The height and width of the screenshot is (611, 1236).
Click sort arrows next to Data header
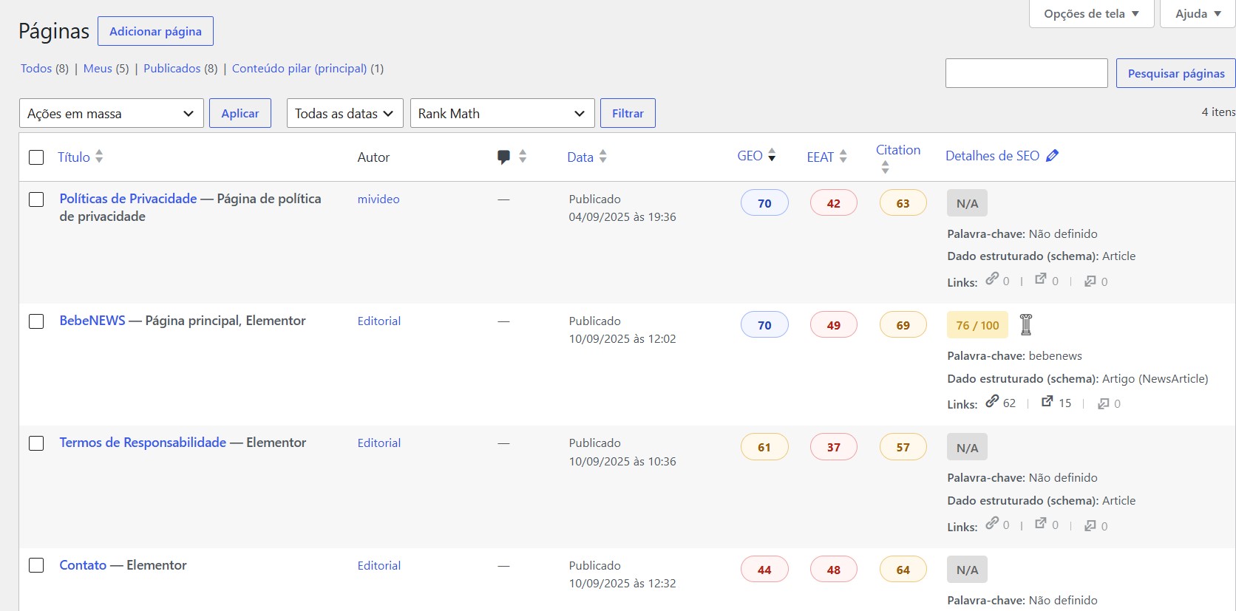(603, 157)
